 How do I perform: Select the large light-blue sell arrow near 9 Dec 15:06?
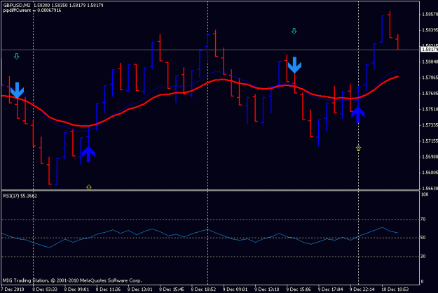[294, 65]
